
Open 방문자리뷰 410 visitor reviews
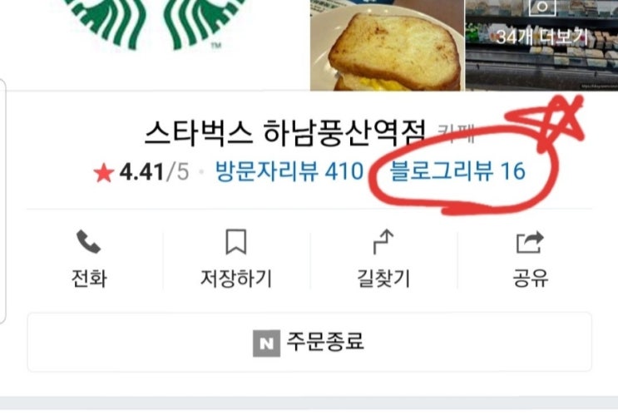pos(289,171)
